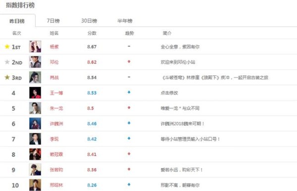
Task: Open 朱一龙 avatar thumbnail
Action: pyautogui.click(x=35, y=108)
